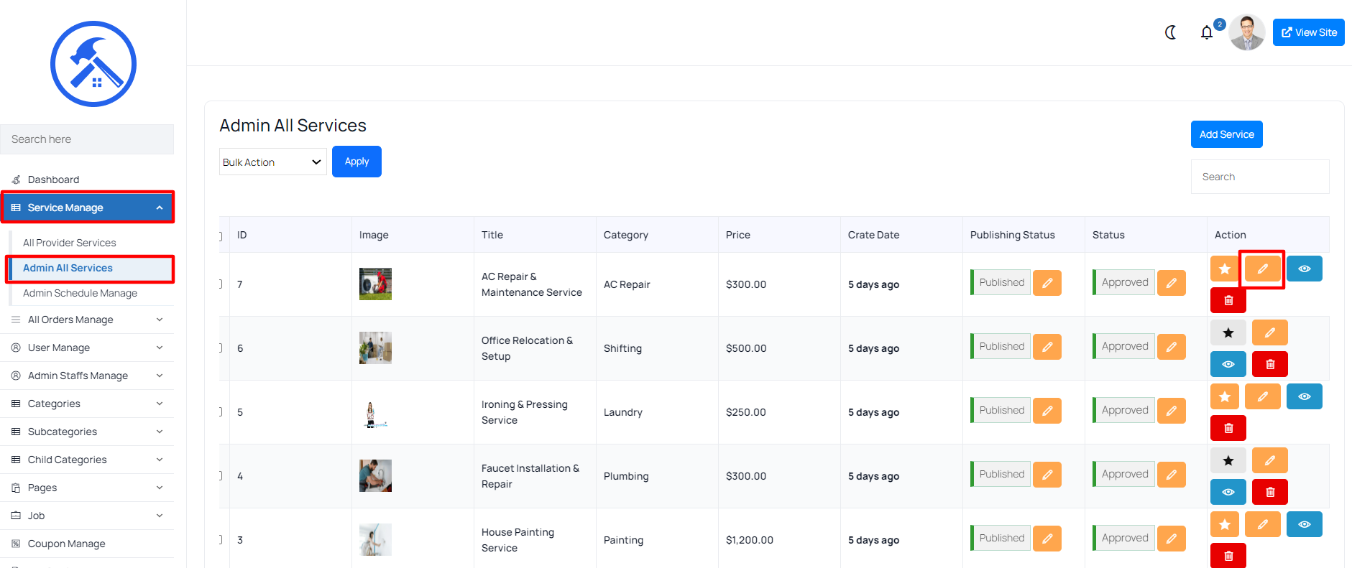Open All Provider Services
This screenshot has width=1352, height=568.
coord(69,243)
